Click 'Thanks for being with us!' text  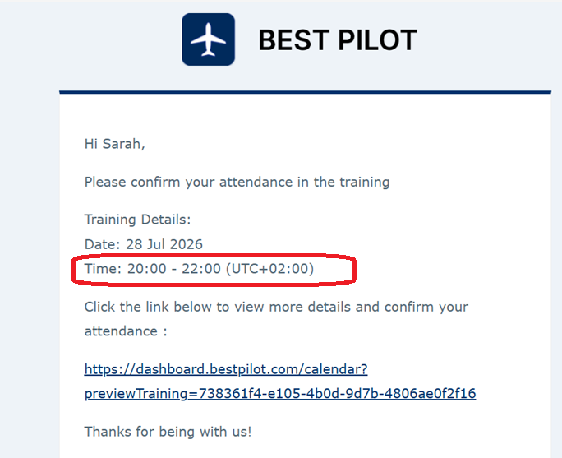pos(168,432)
